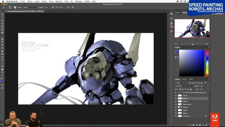
Task: Open the layer blend mode dropdown
Action: (x=184, y=86)
